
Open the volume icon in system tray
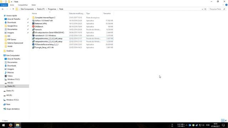[203, 125]
